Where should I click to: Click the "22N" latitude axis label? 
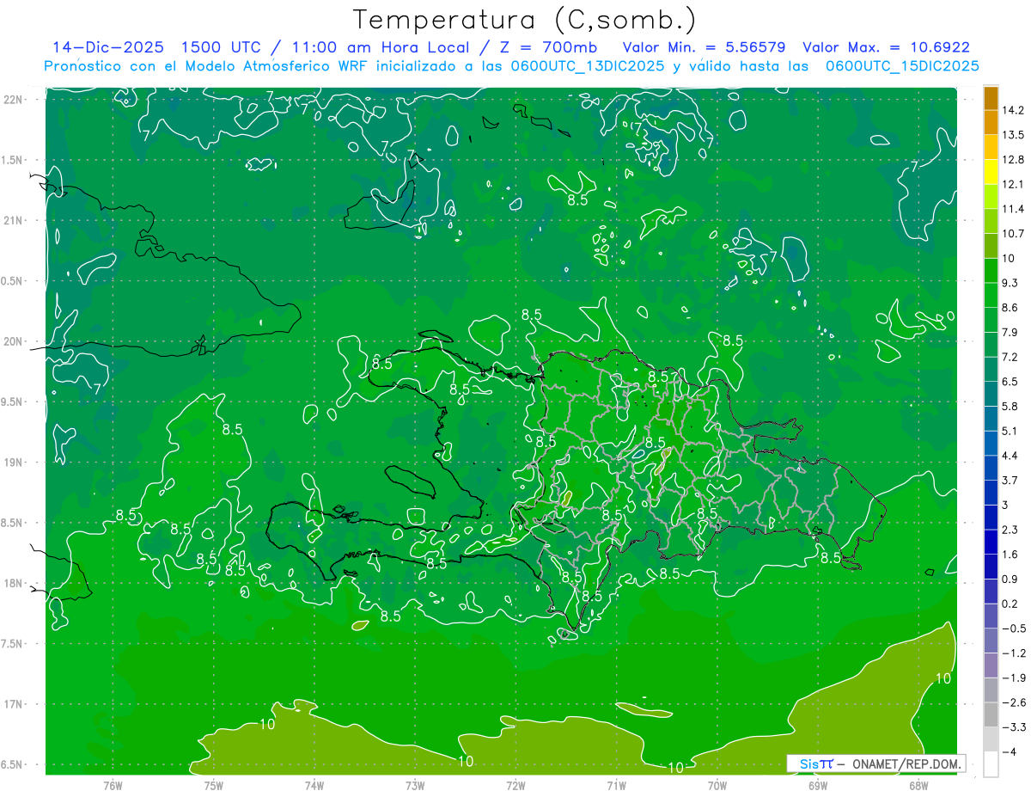pyautogui.click(x=13, y=100)
